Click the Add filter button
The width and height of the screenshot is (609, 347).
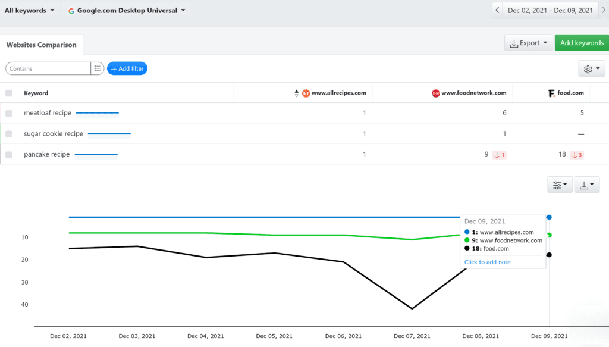click(x=127, y=68)
